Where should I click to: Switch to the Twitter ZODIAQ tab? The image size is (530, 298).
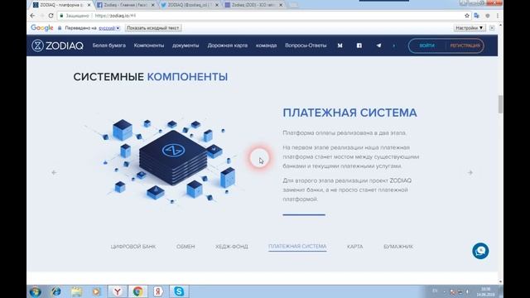(x=190, y=5)
